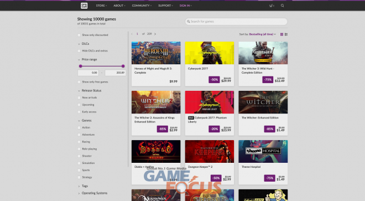Toggle Show only free games

click(79, 82)
